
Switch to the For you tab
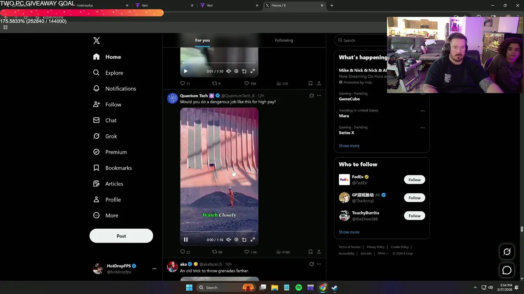[x=202, y=40]
